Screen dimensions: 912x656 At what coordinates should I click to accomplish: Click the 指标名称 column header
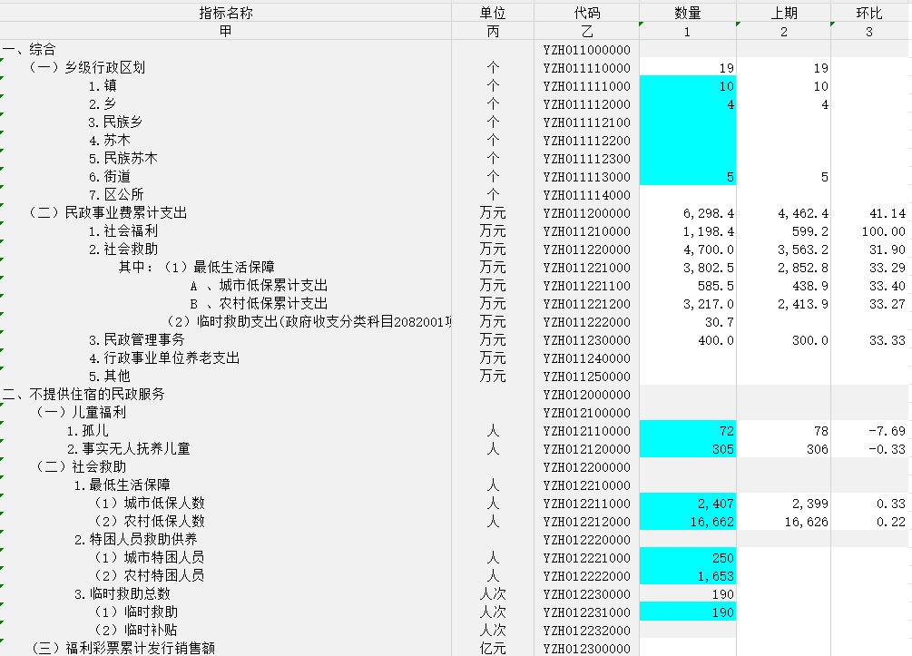(x=225, y=13)
